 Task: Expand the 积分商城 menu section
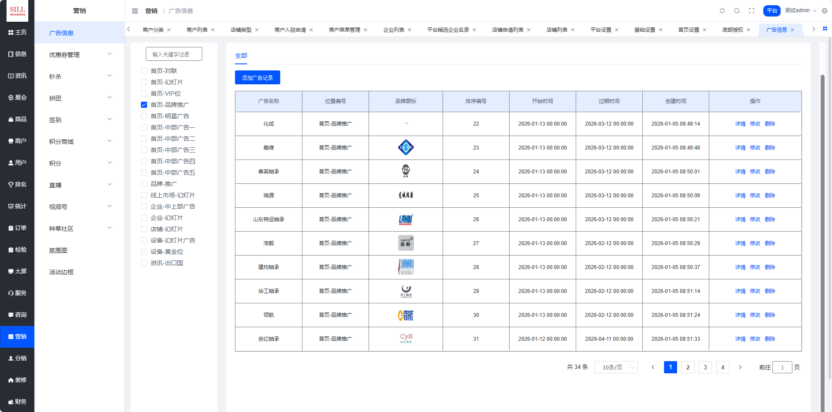[x=80, y=142]
